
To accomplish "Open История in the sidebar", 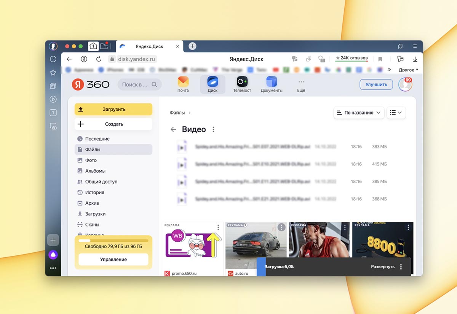I will (x=113, y=192).
